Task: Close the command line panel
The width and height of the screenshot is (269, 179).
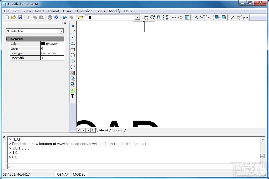Action: click(x=4, y=137)
